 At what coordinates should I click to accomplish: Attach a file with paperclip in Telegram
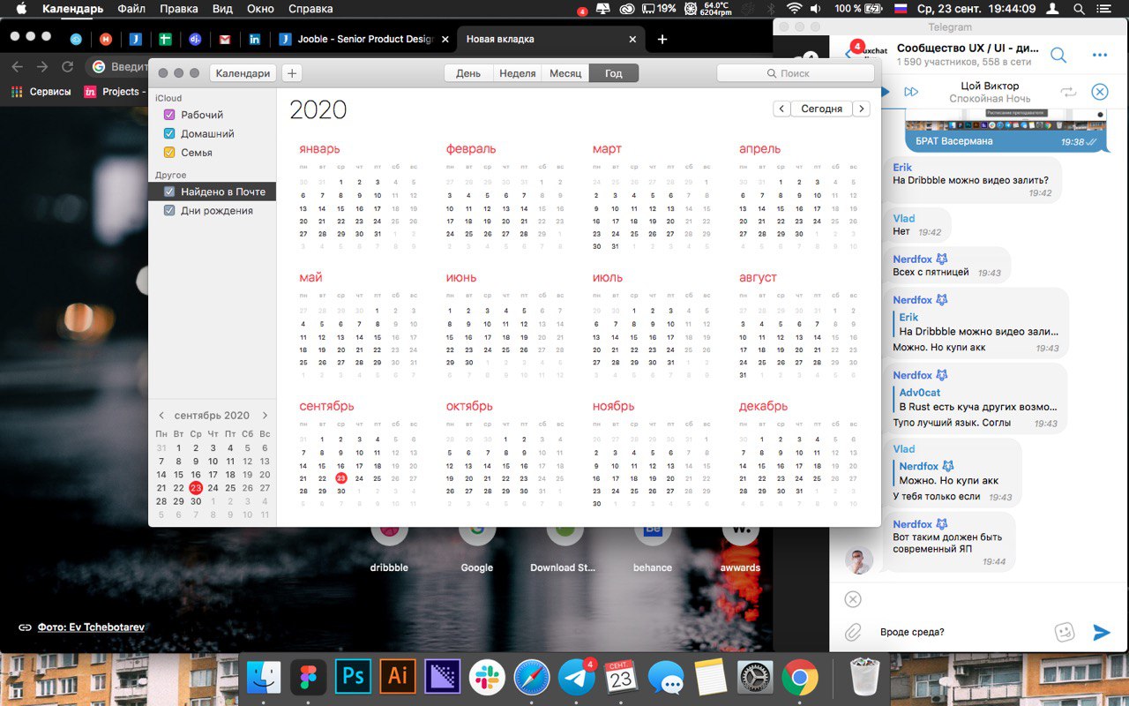click(x=853, y=632)
